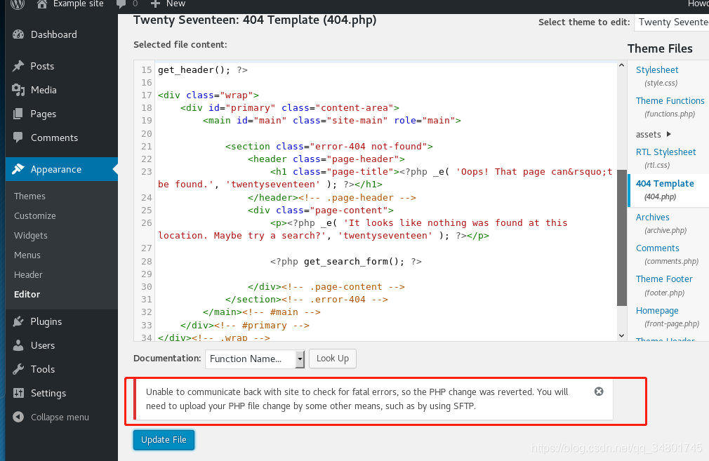
Task: Click the code editor vertical scrollbar thumb
Action: [622, 238]
